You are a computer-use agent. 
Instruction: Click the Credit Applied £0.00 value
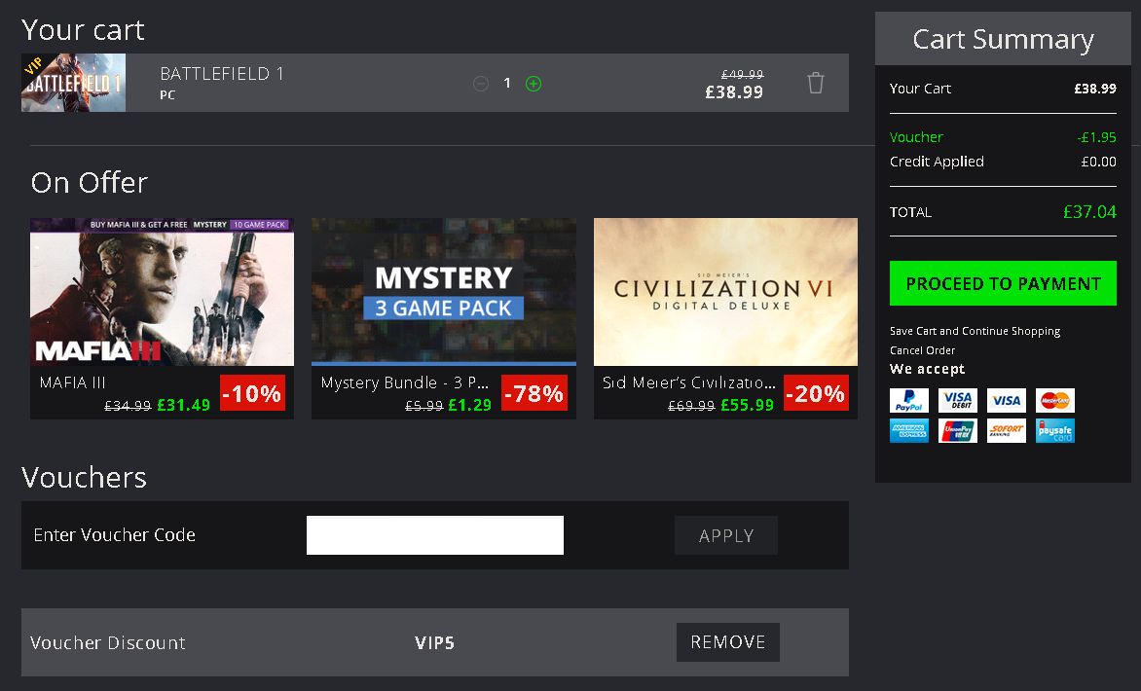(1099, 162)
